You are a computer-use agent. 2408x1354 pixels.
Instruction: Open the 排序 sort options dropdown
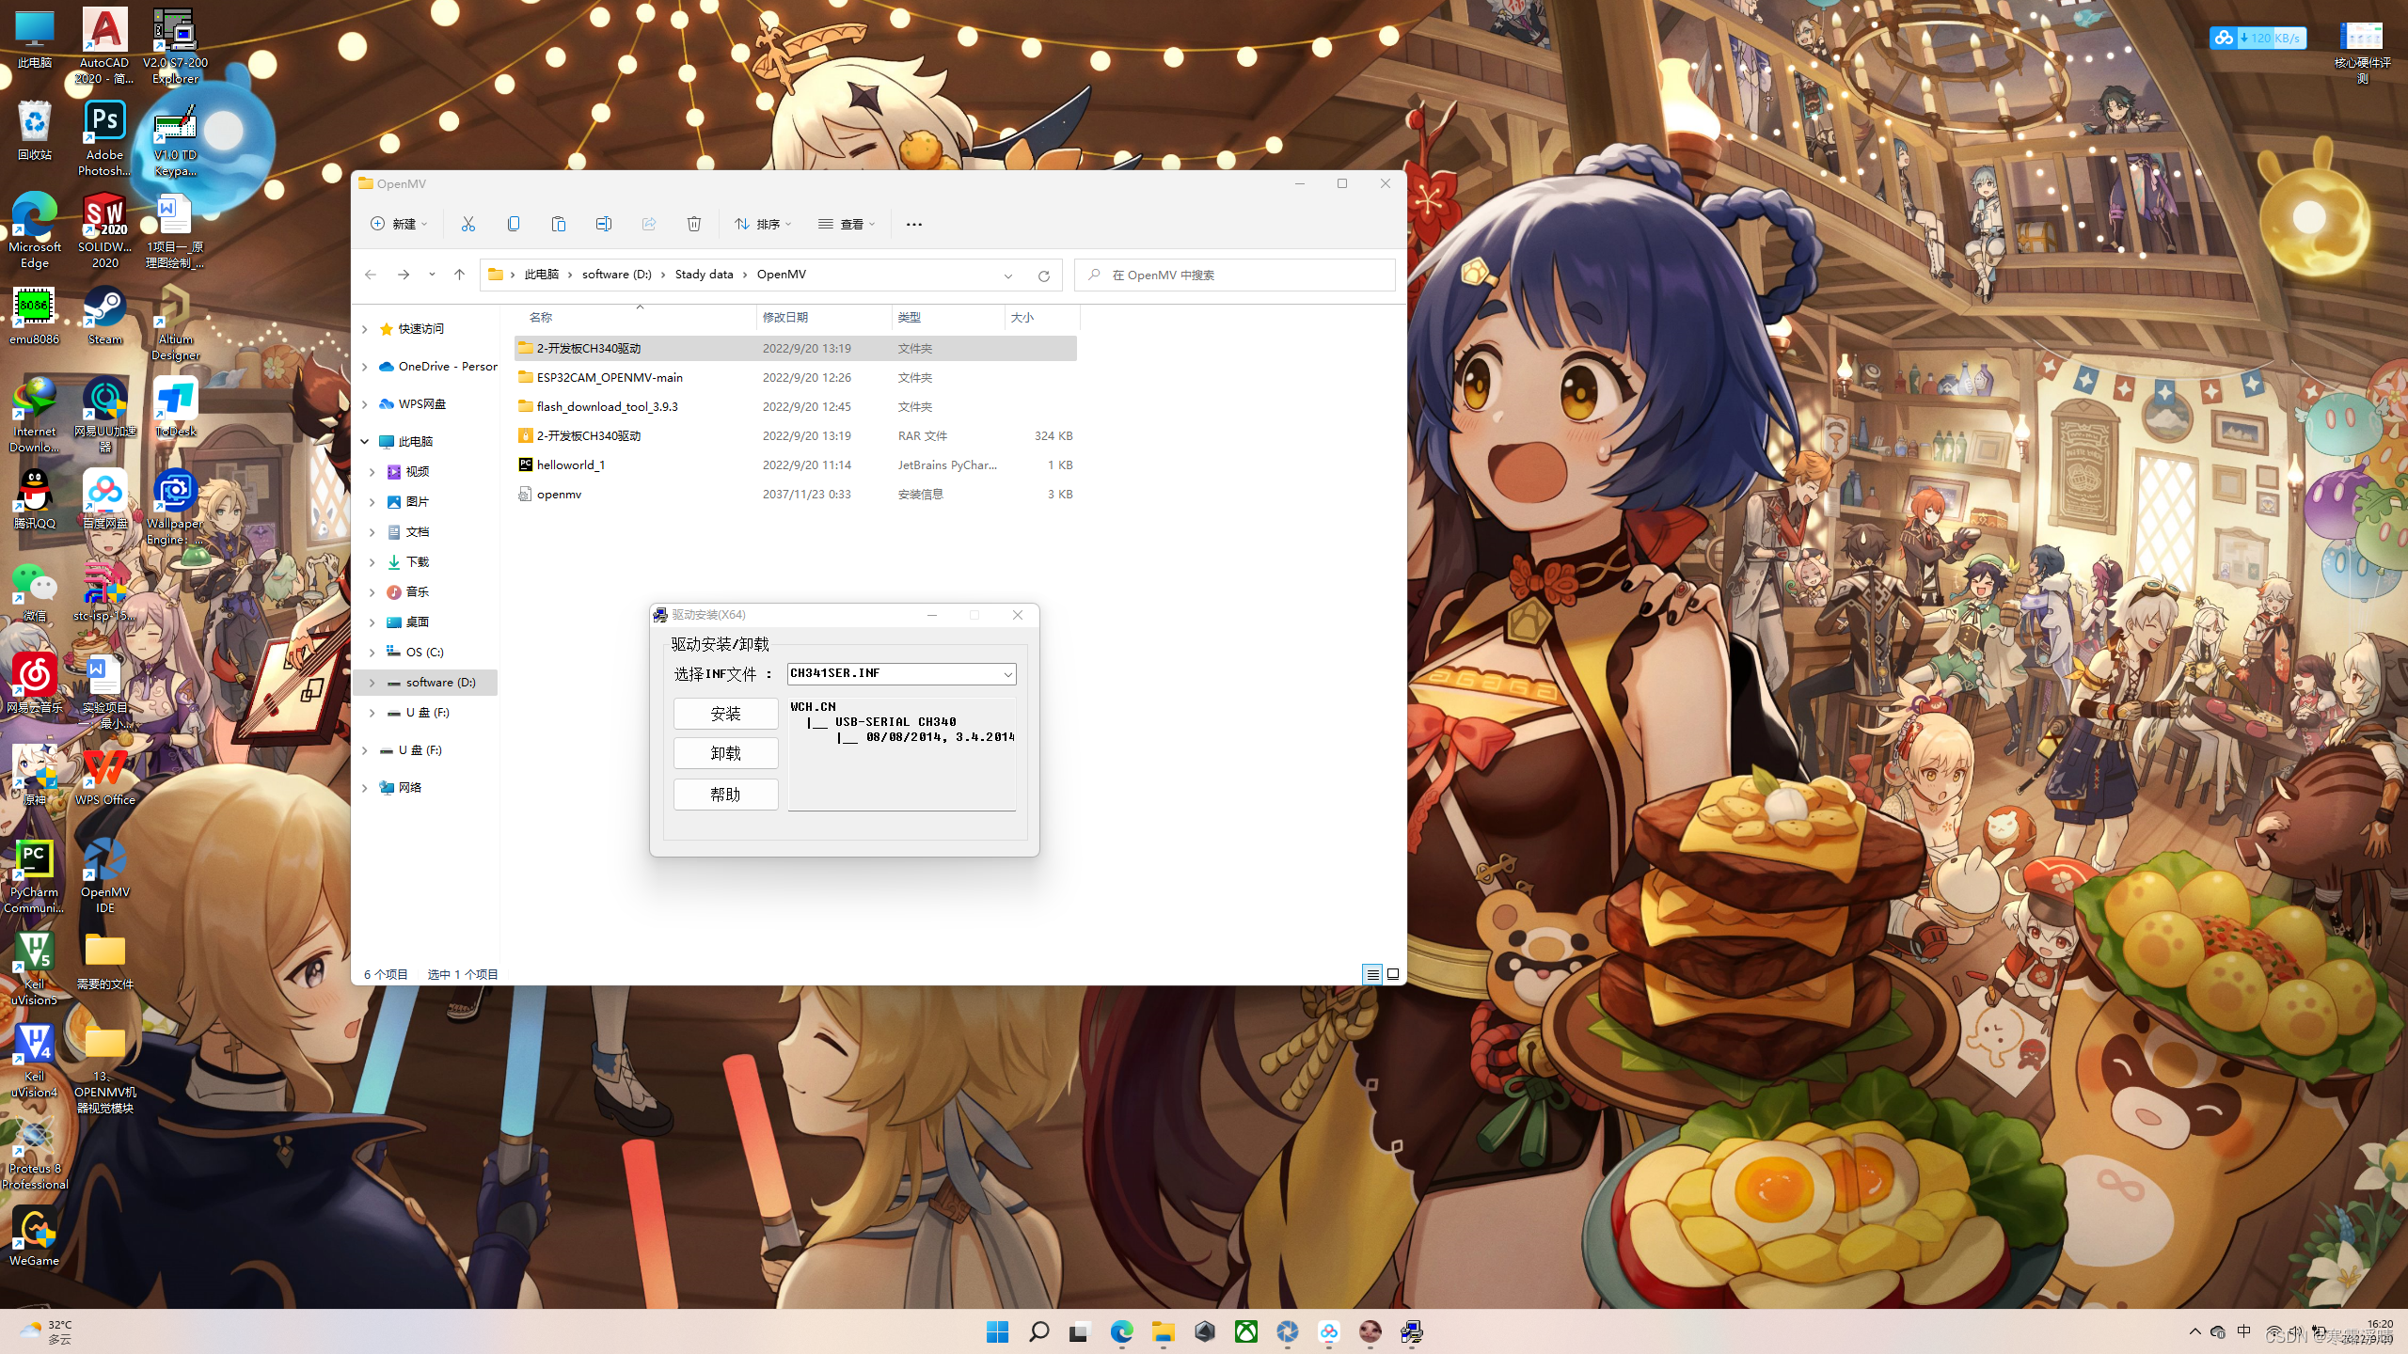point(764,224)
